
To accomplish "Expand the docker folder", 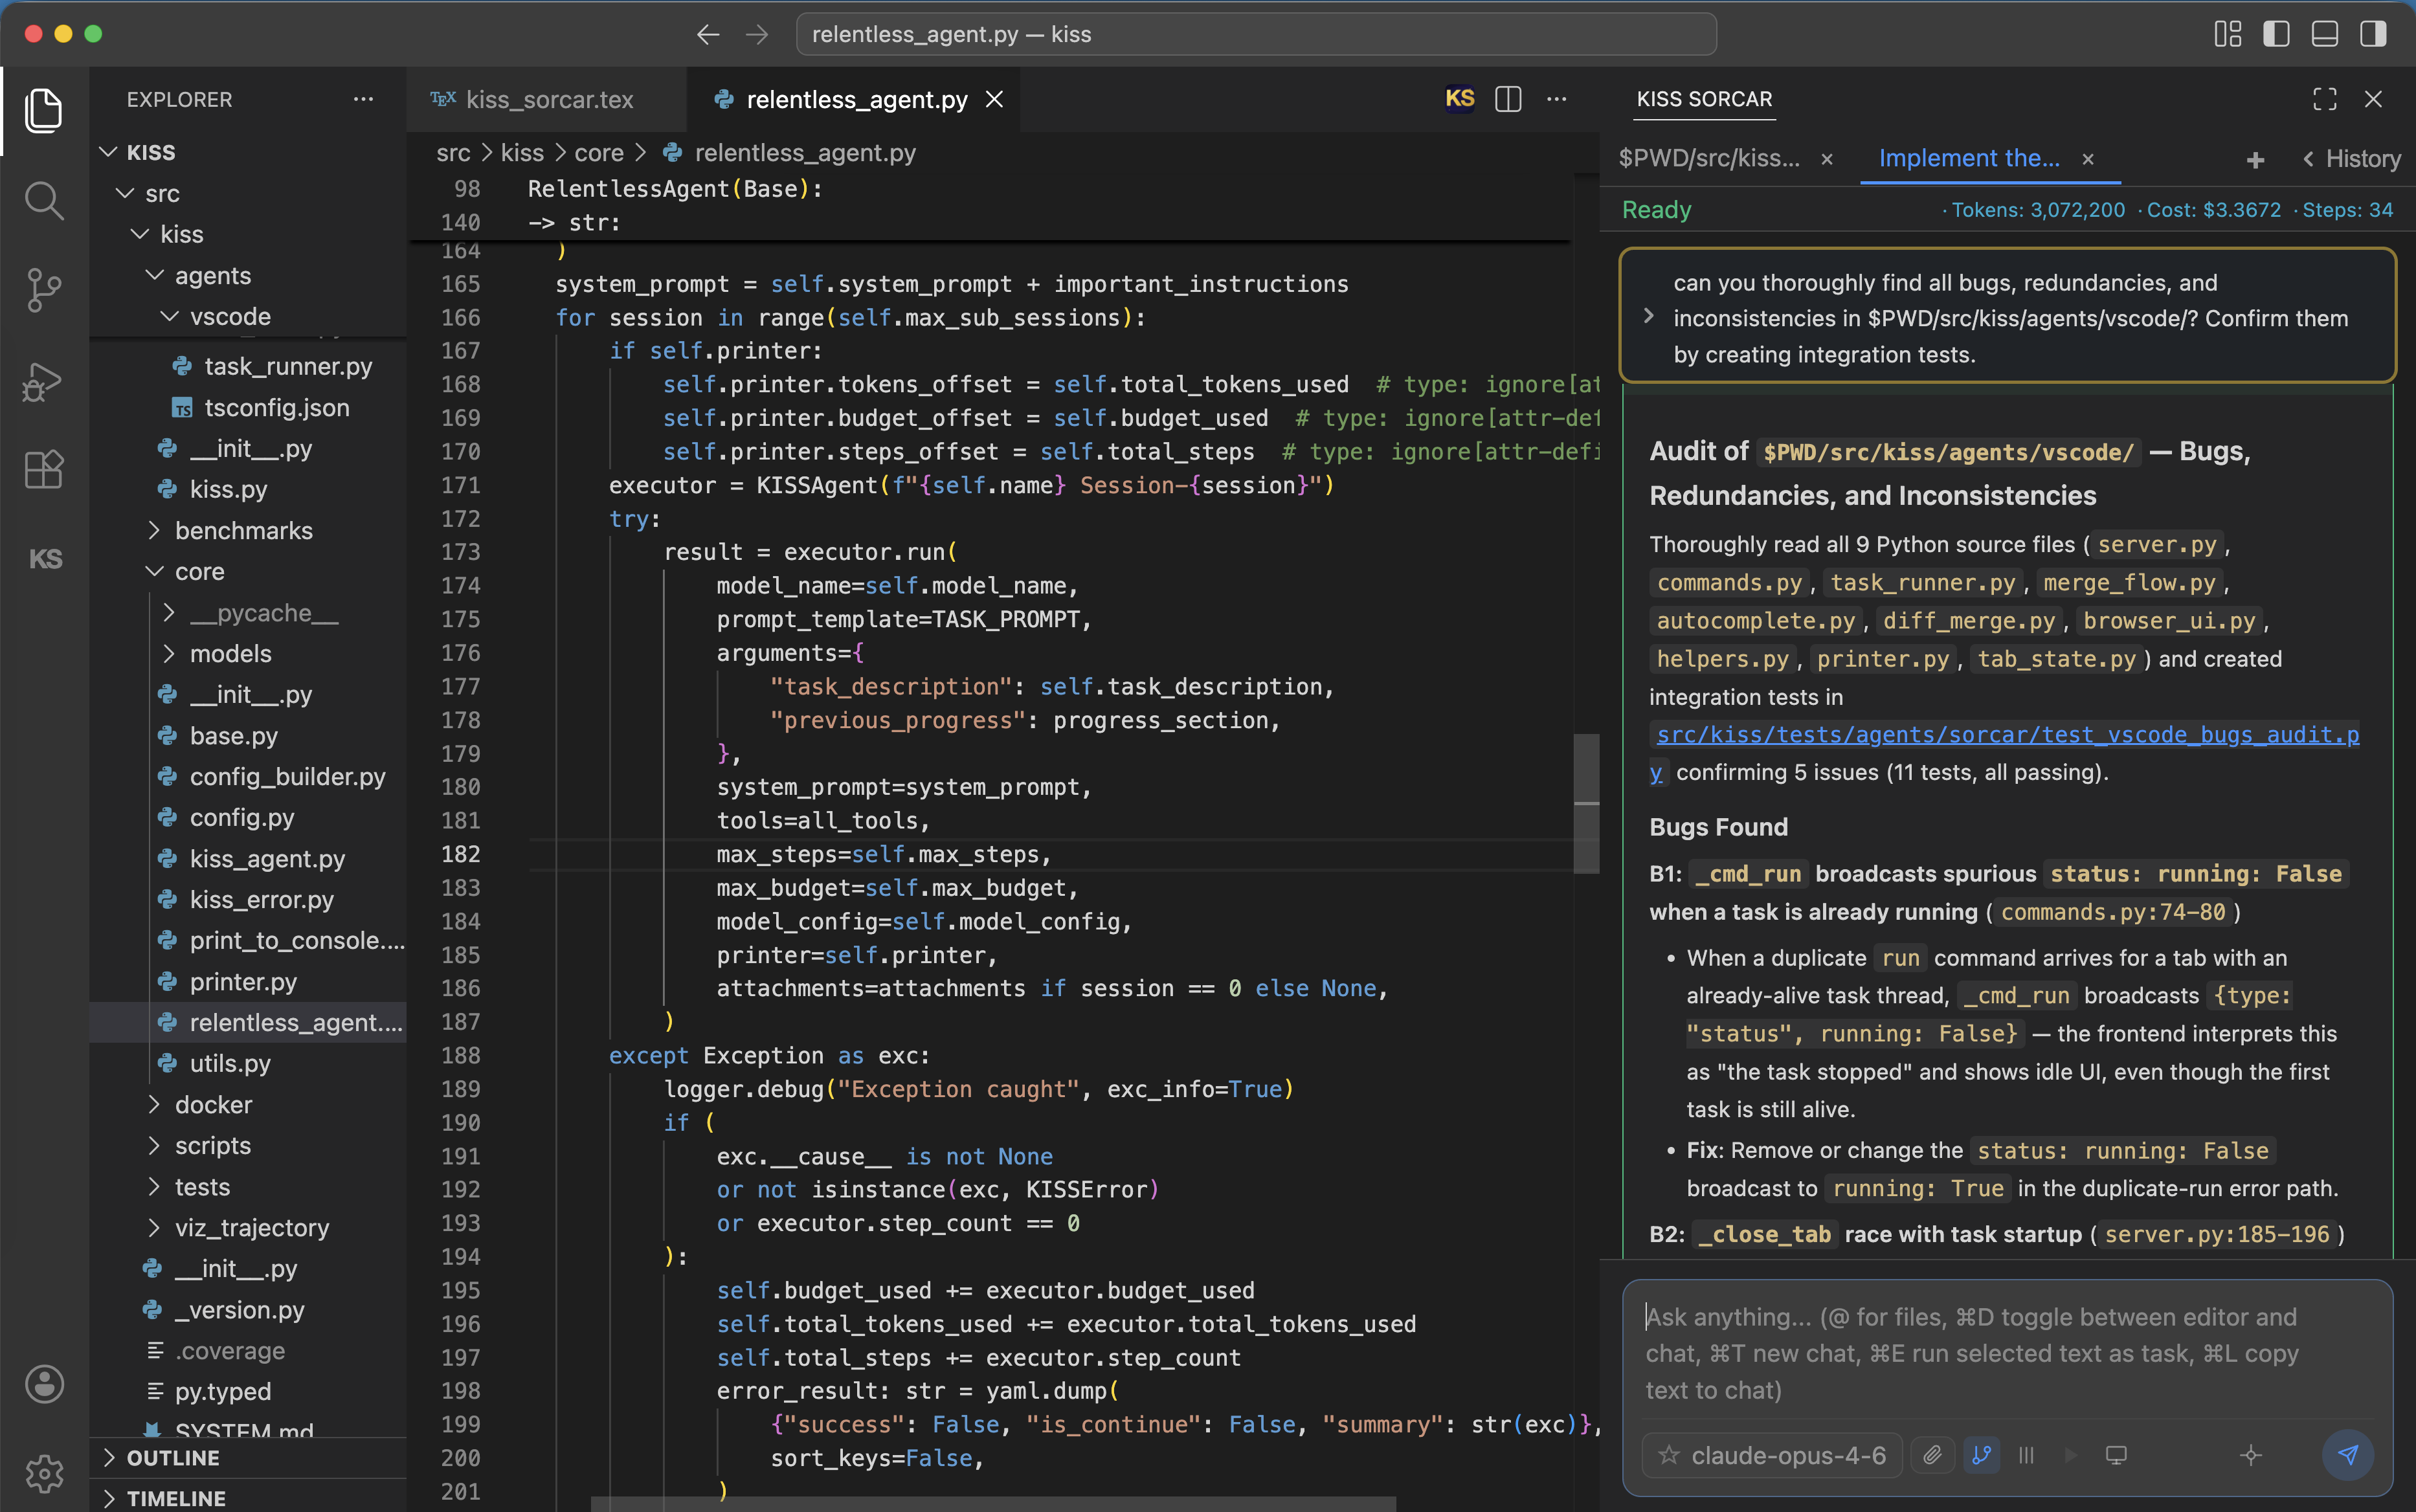I will (154, 1104).
